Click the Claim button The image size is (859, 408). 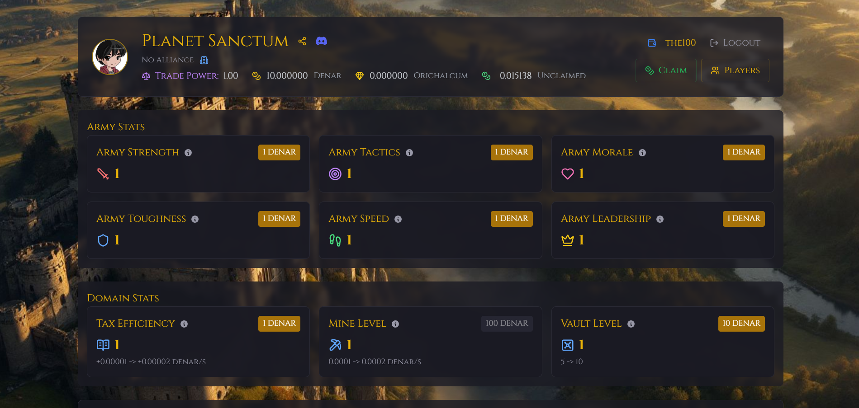(x=666, y=70)
